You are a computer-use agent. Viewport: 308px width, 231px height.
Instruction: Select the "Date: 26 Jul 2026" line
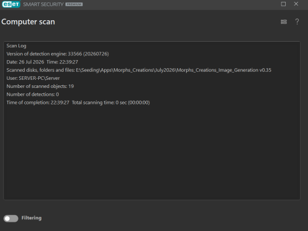(42, 62)
